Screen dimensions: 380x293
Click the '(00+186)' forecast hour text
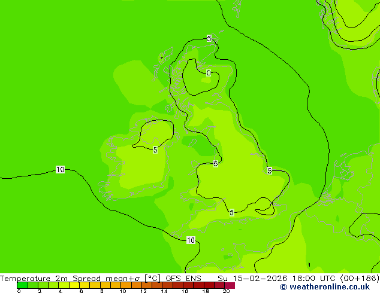360,278
